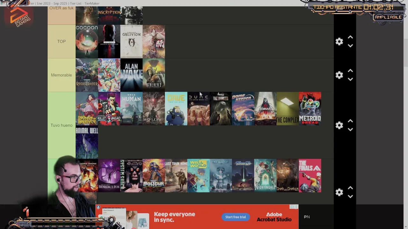Pick the Once Human game cover
Viewport: 408px width, 229px height.
point(131,108)
